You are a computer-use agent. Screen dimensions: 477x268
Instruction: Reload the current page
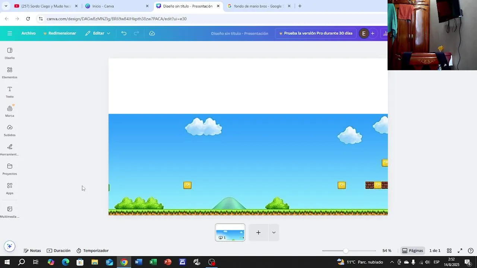28,19
